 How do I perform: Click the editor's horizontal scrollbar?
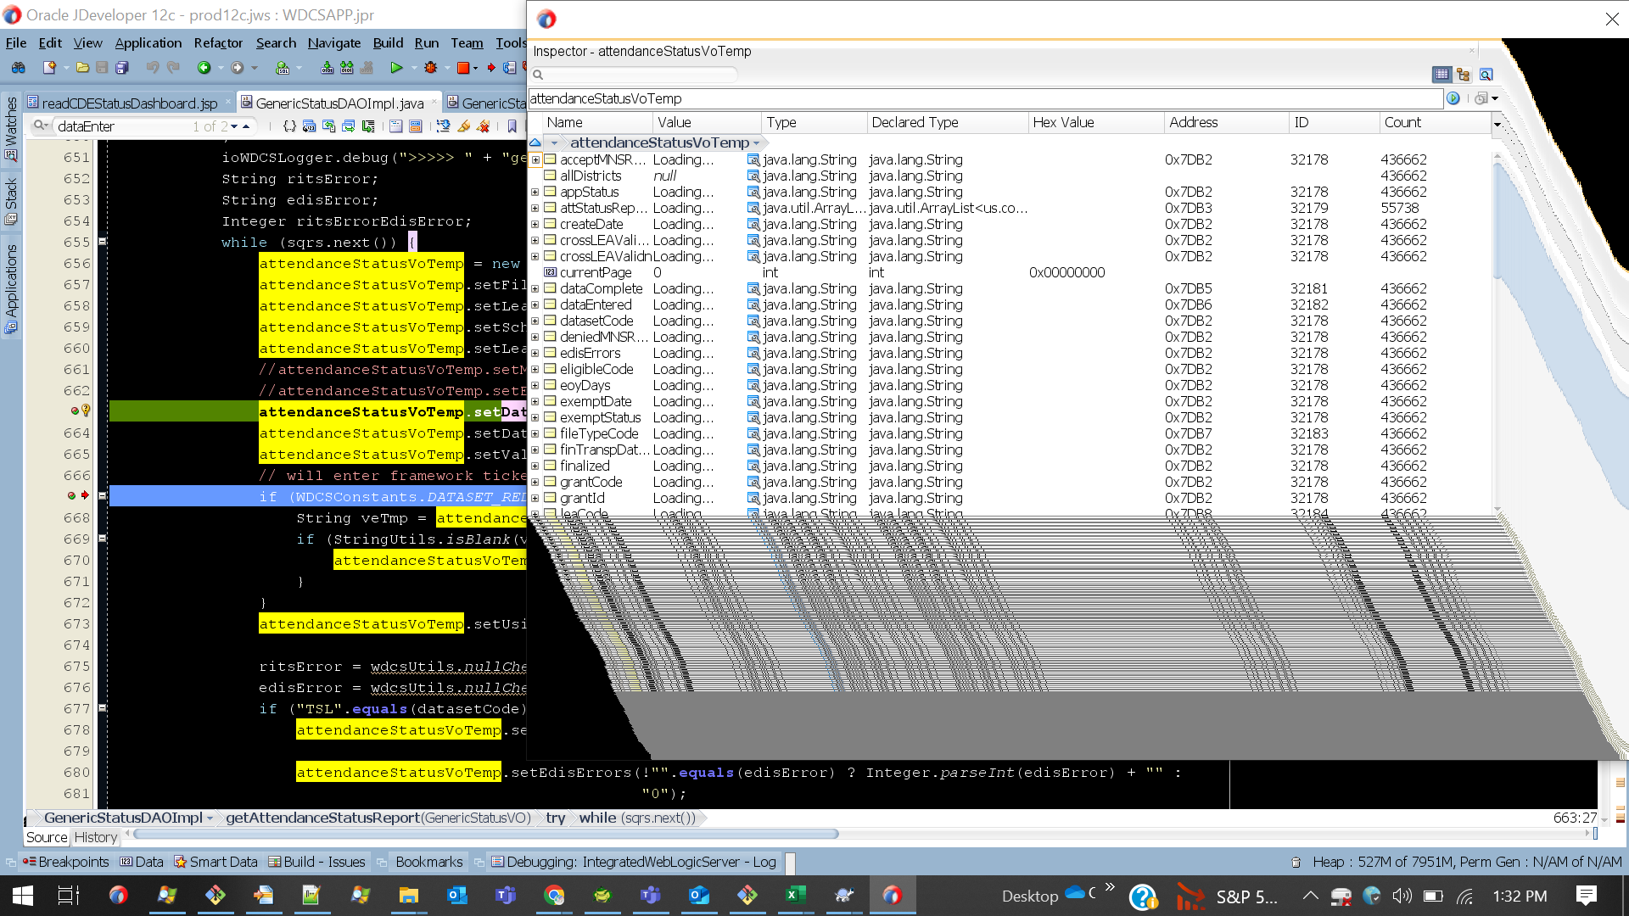[x=484, y=834]
